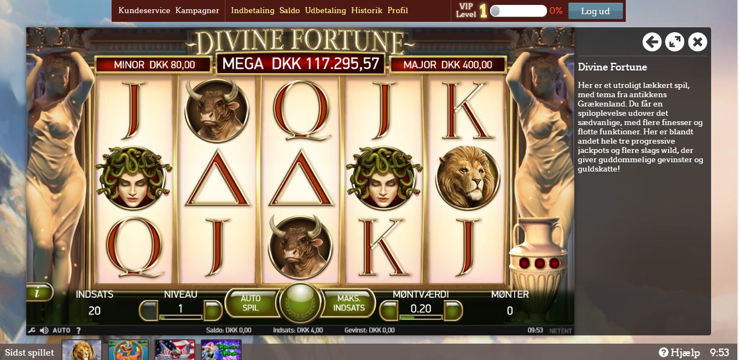739x360 pixels.
Task: Increase the Møntværdi coin value
Action: point(453,310)
